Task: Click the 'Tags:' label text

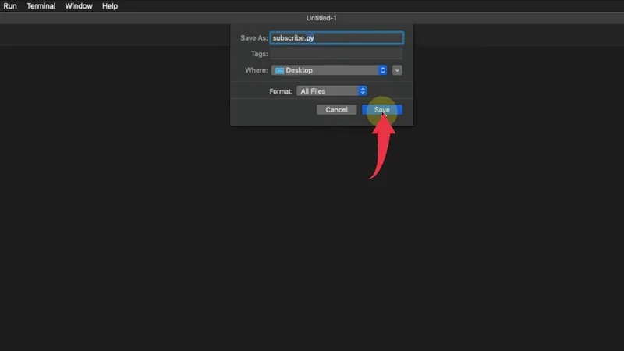Action: pyautogui.click(x=259, y=54)
